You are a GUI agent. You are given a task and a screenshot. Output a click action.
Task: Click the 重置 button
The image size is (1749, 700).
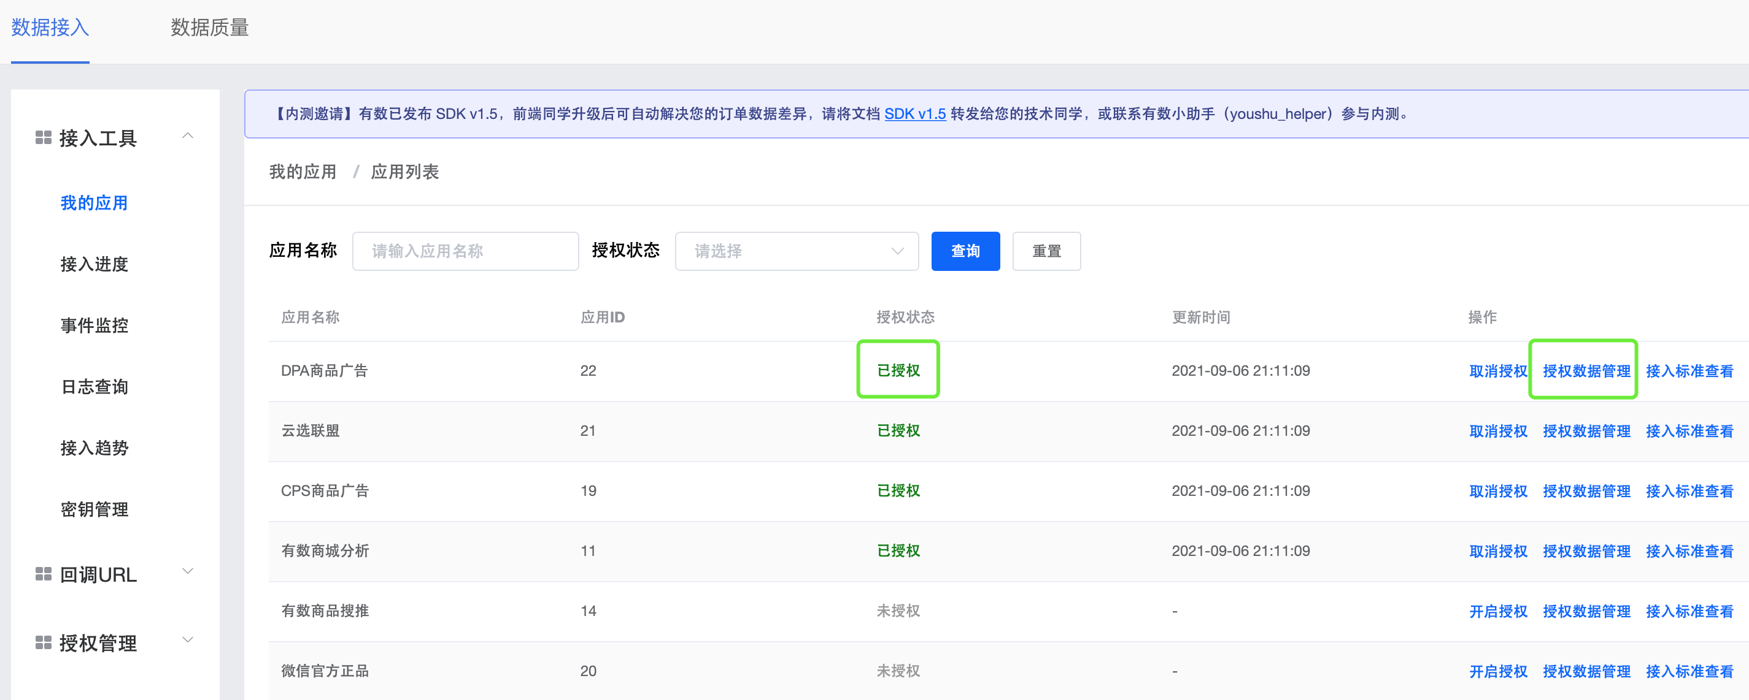click(1046, 251)
